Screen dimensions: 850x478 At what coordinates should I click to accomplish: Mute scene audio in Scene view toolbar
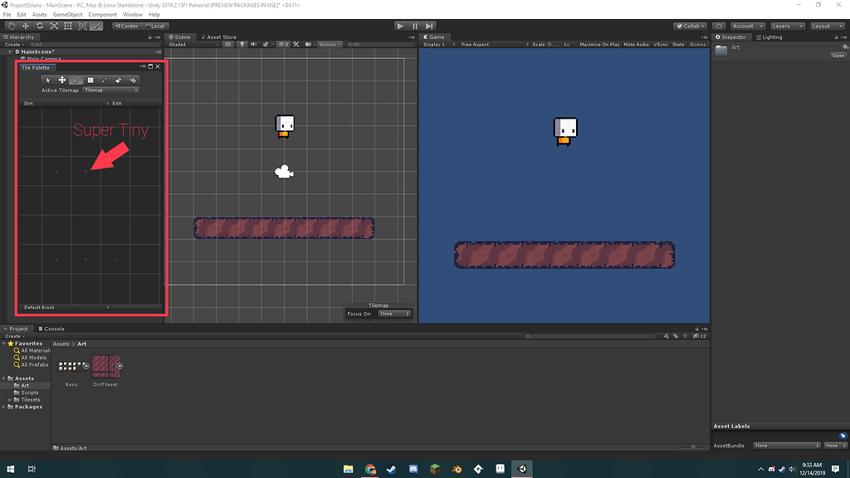(x=254, y=44)
